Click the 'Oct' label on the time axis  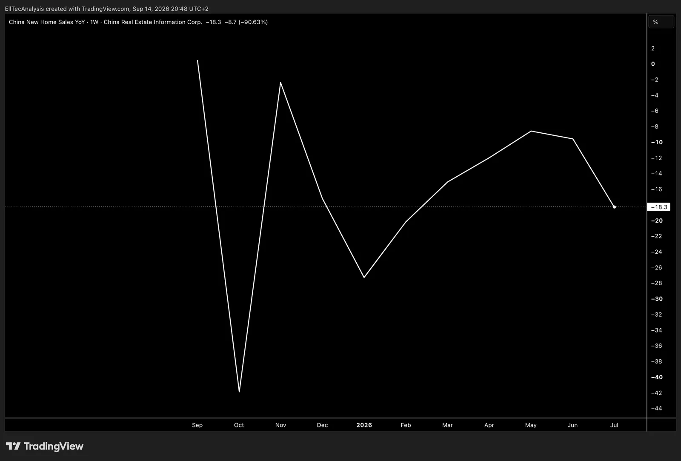coord(239,425)
